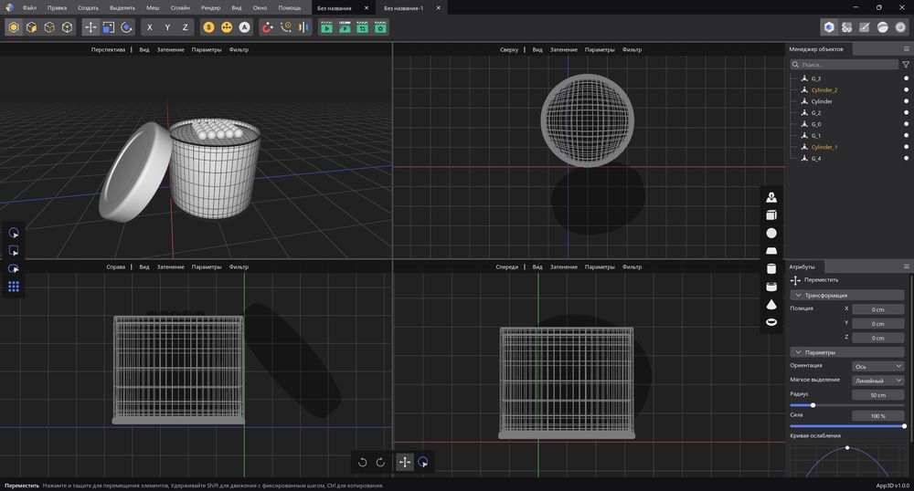This screenshot has height=491, width=914.
Task: Toggle Z axis lock
Action: tap(186, 27)
